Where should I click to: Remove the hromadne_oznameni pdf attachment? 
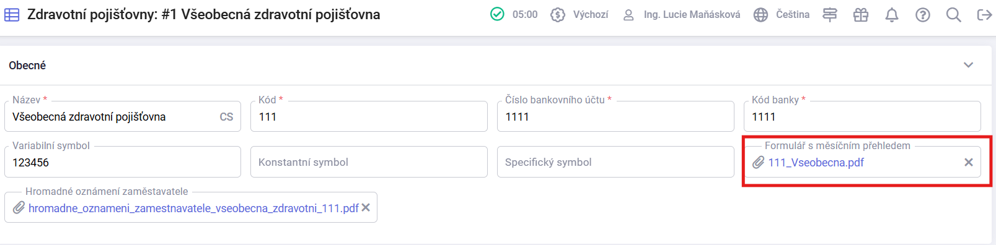(x=366, y=208)
